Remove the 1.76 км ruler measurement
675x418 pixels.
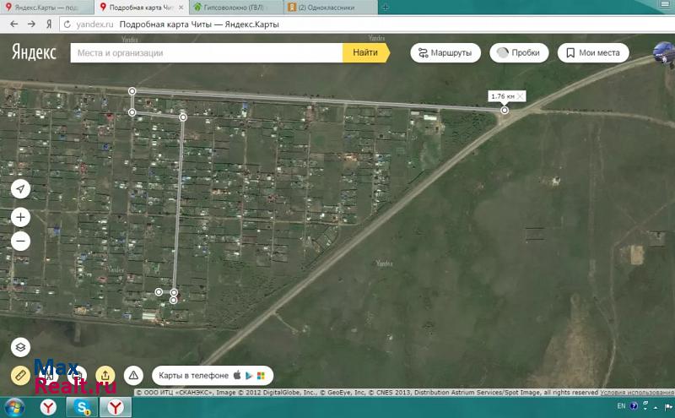tap(520, 96)
